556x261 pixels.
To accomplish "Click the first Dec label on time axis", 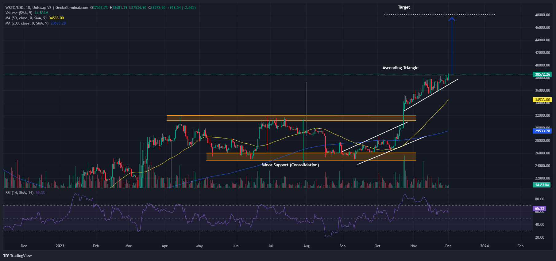I will tap(24, 246).
